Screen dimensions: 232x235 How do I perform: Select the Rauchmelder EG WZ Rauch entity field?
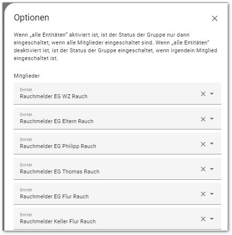point(117,94)
